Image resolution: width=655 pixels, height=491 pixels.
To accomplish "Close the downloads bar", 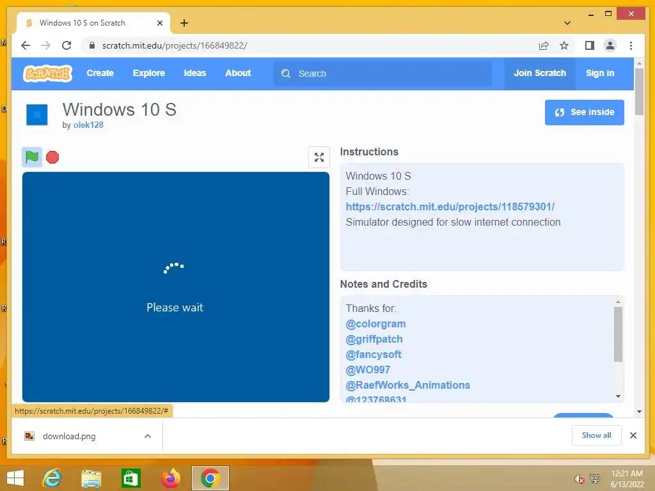I will (x=633, y=435).
